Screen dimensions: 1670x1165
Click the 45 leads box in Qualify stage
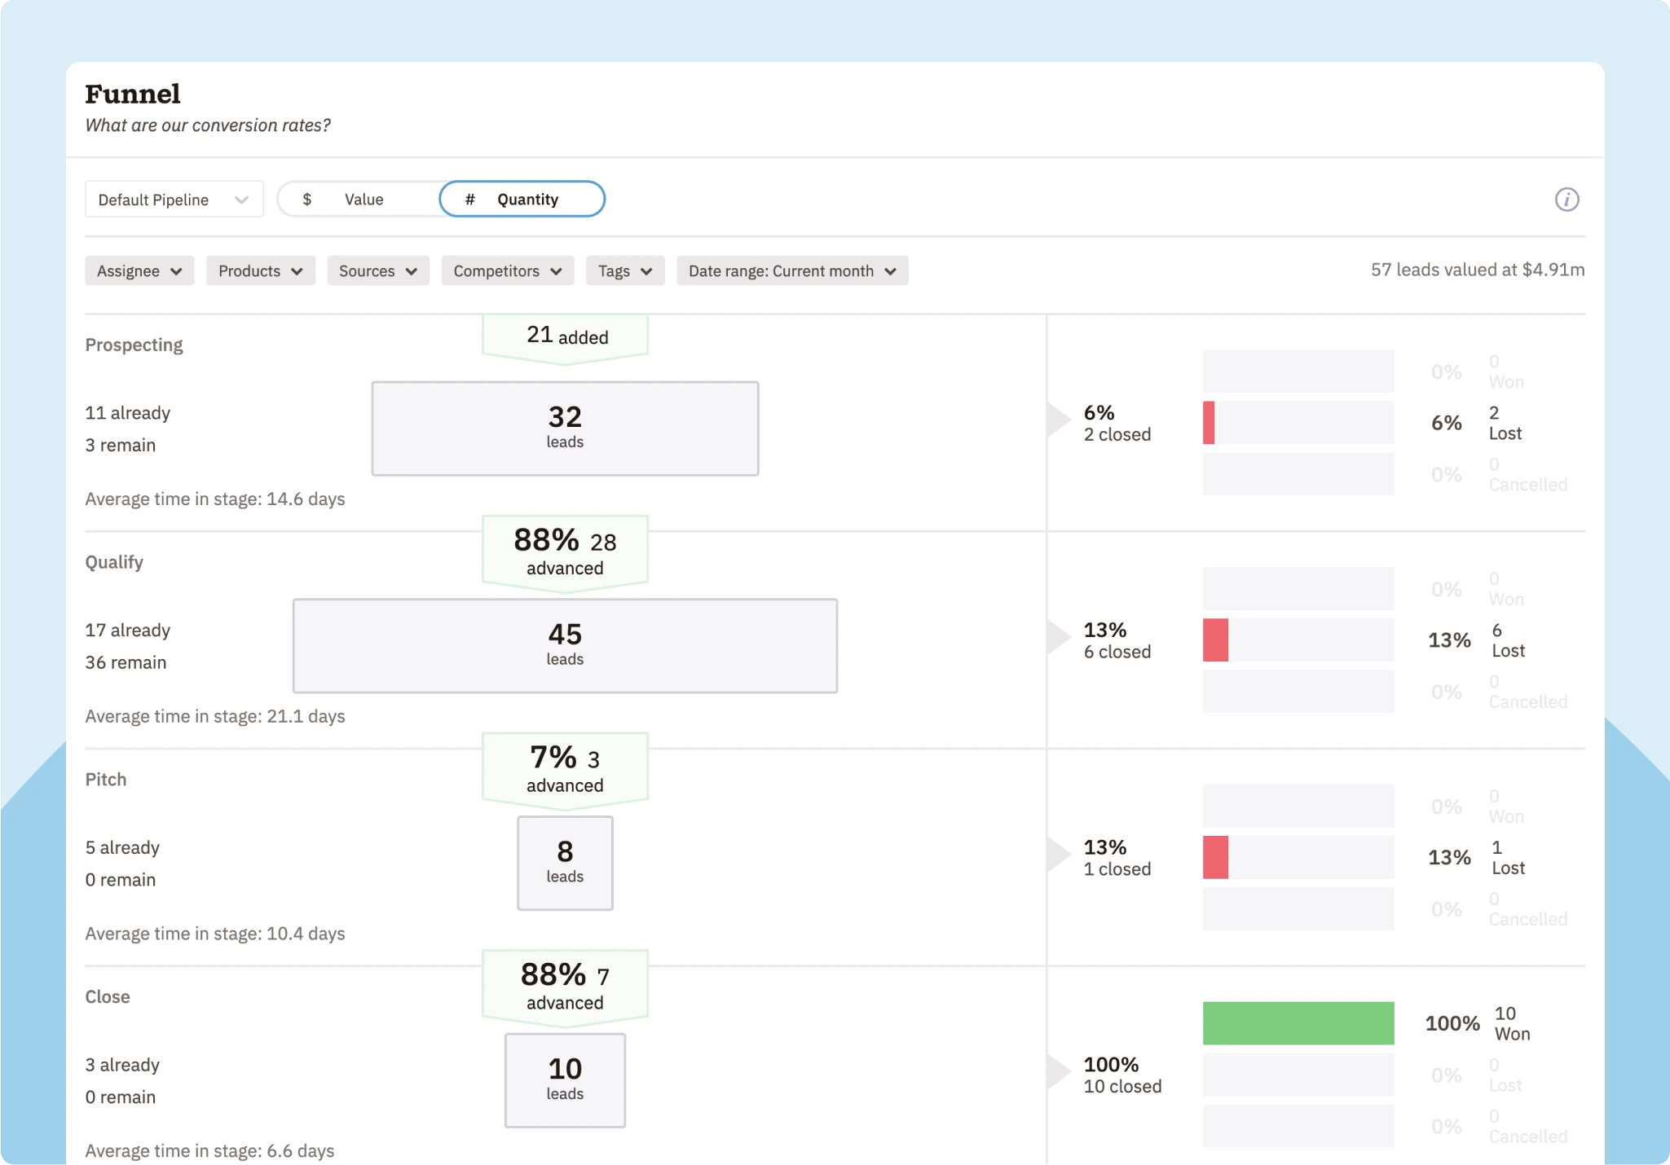564,645
